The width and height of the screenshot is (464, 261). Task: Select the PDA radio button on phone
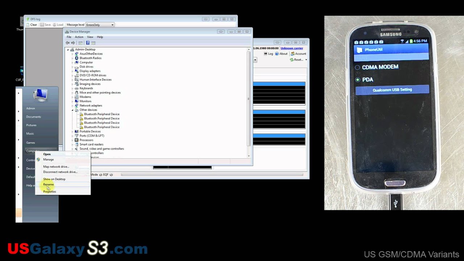[357, 79]
